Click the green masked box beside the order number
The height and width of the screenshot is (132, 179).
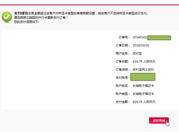point(159,38)
